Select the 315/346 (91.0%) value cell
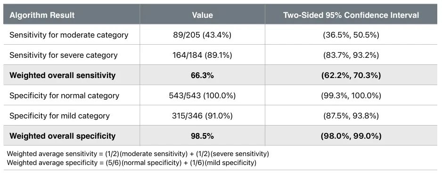 (x=202, y=116)
